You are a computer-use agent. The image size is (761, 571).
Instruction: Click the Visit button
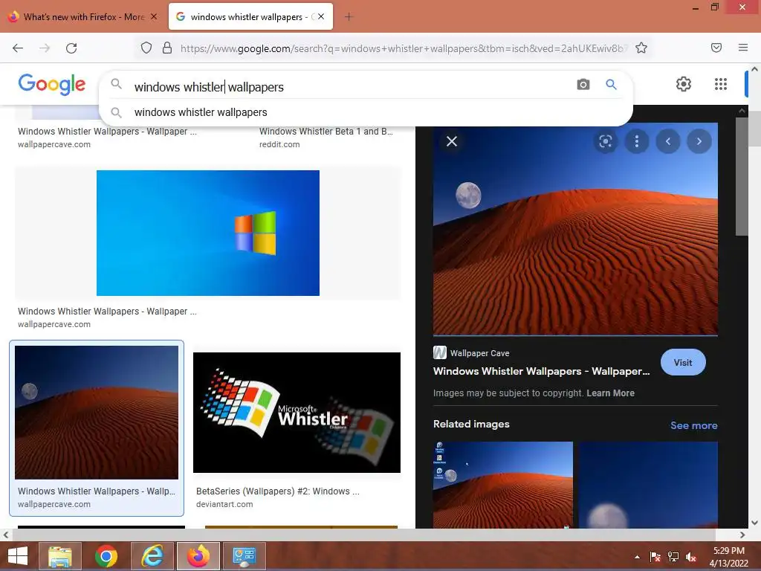[x=683, y=362]
